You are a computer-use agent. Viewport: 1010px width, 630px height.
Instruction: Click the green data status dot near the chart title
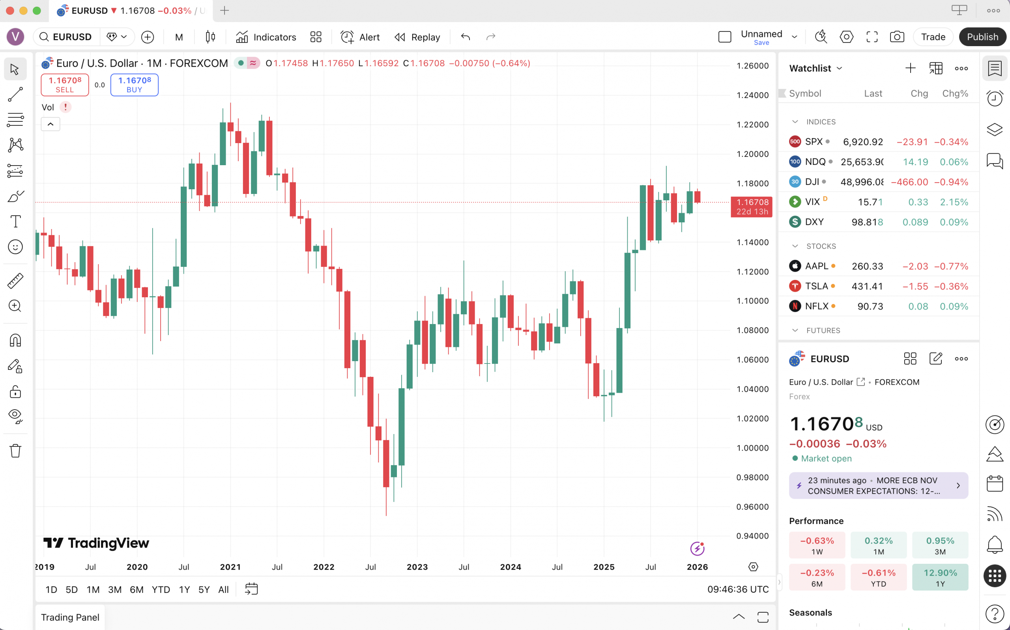tap(241, 63)
